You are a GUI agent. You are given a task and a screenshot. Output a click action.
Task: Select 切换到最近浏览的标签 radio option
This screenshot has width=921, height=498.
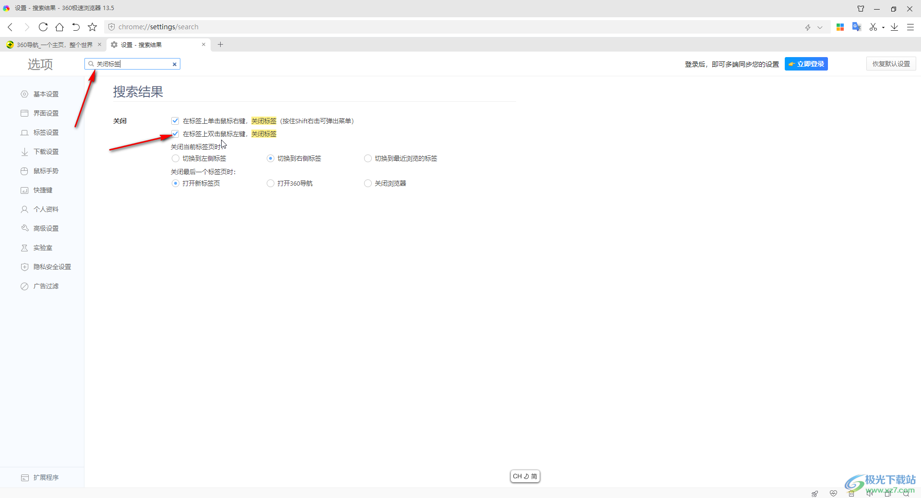point(368,158)
